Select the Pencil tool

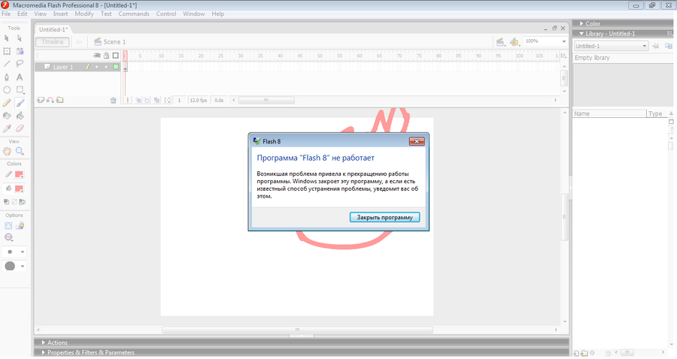pyautogui.click(x=7, y=103)
